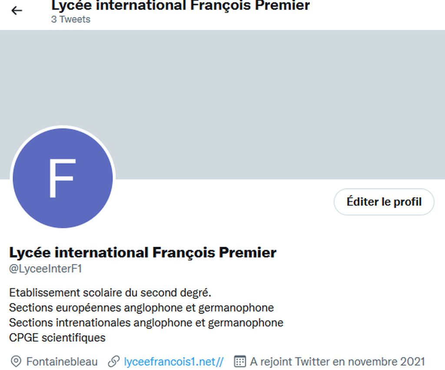This screenshot has width=445, height=370.
Task: Click the 'Sections européennes' bio line
Action: point(141,307)
